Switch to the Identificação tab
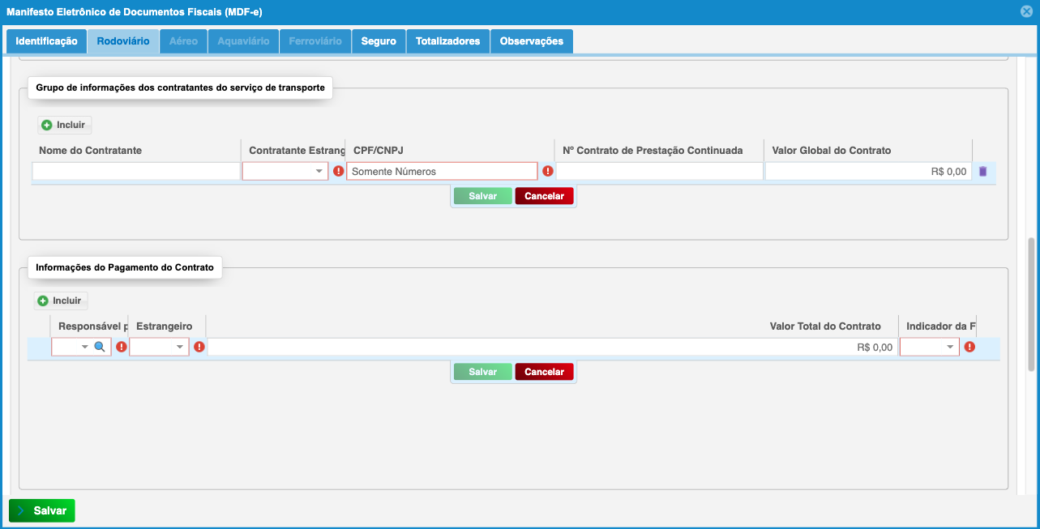The image size is (1040, 529). click(x=46, y=41)
